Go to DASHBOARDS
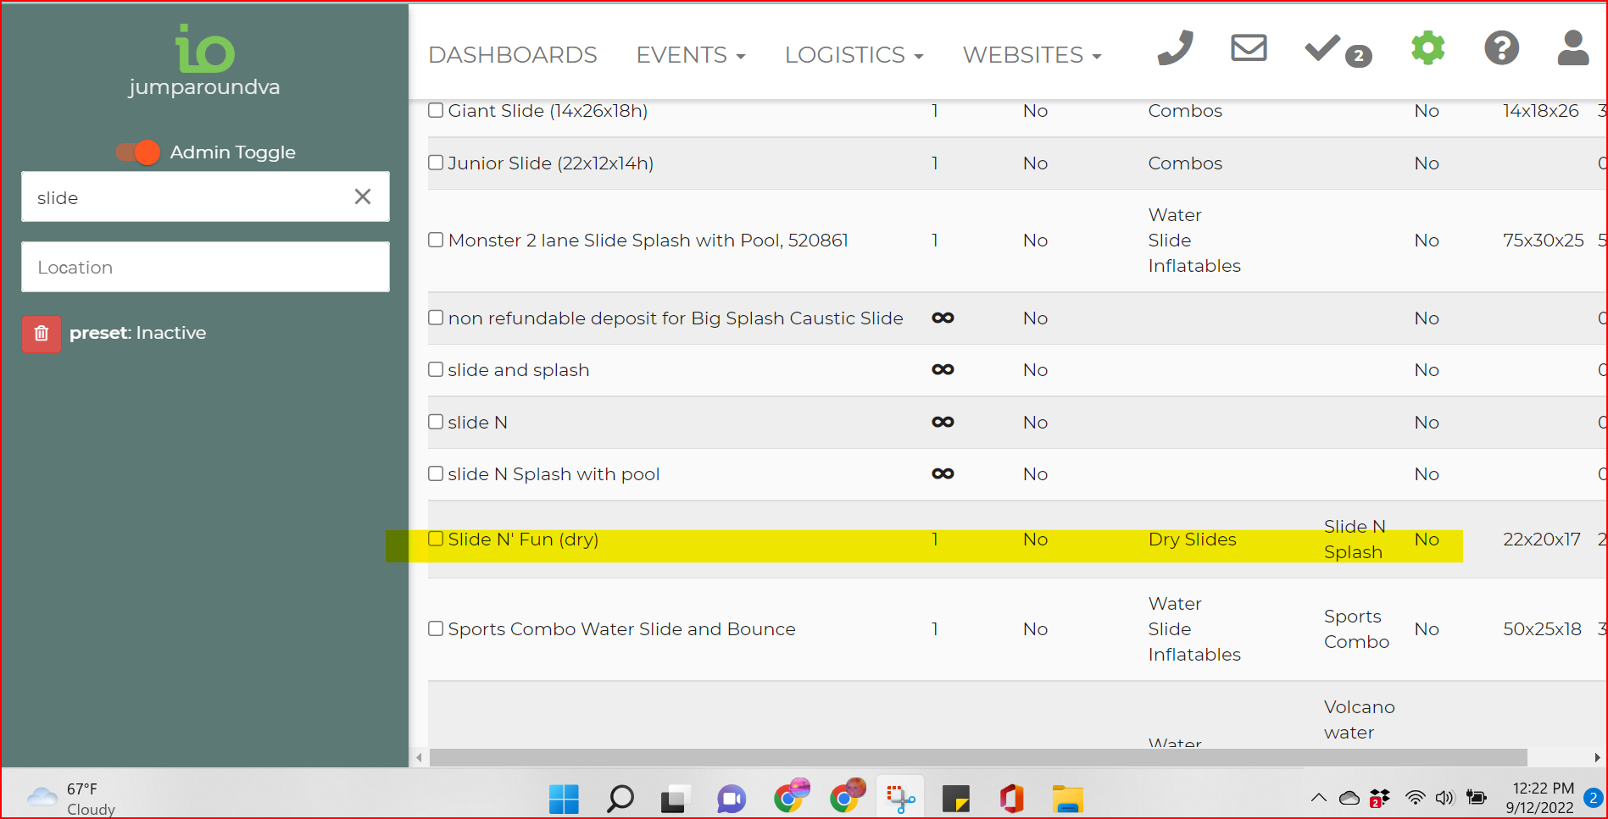This screenshot has width=1608, height=819. coord(512,55)
